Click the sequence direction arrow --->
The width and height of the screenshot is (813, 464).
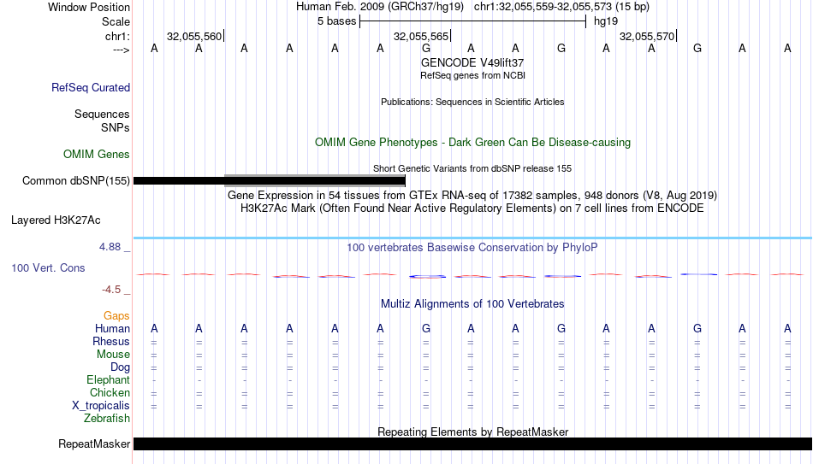pyautogui.click(x=122, y=50)
